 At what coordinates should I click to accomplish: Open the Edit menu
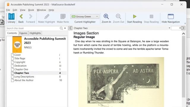(x=15, y=10)
